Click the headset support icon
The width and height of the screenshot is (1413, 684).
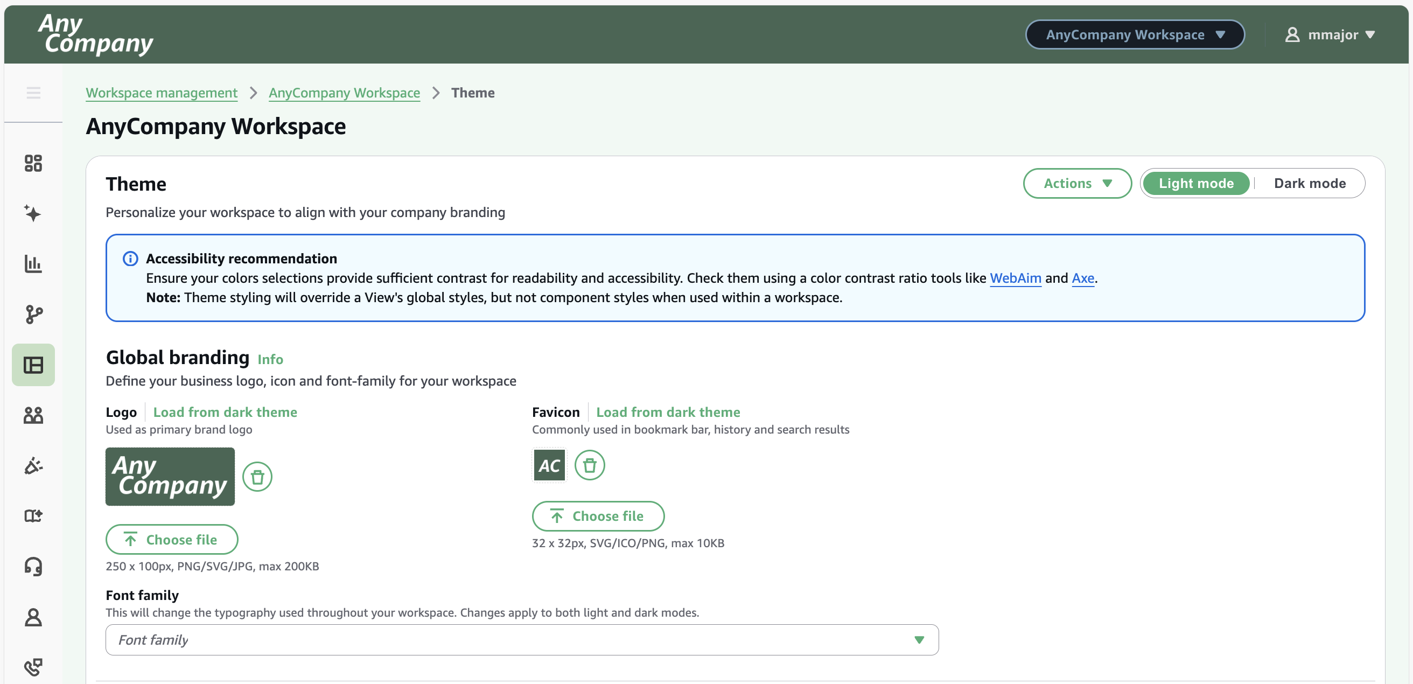[33, 566]
